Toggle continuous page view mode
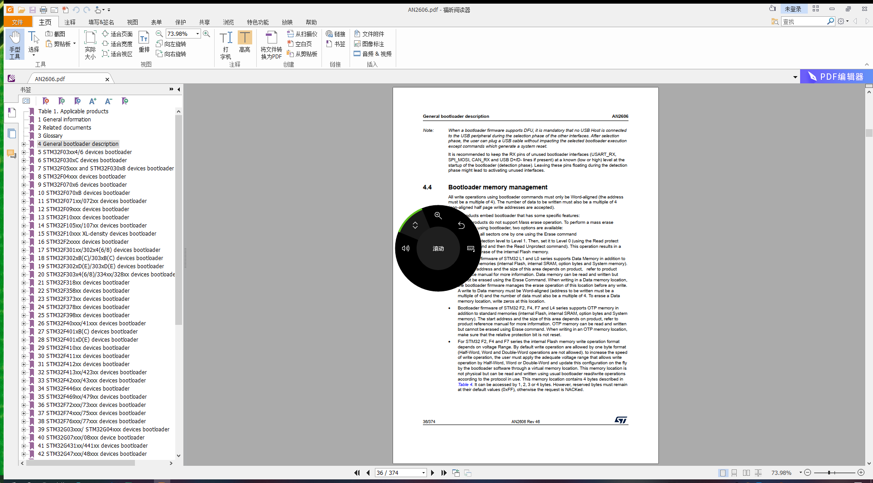 734,473
